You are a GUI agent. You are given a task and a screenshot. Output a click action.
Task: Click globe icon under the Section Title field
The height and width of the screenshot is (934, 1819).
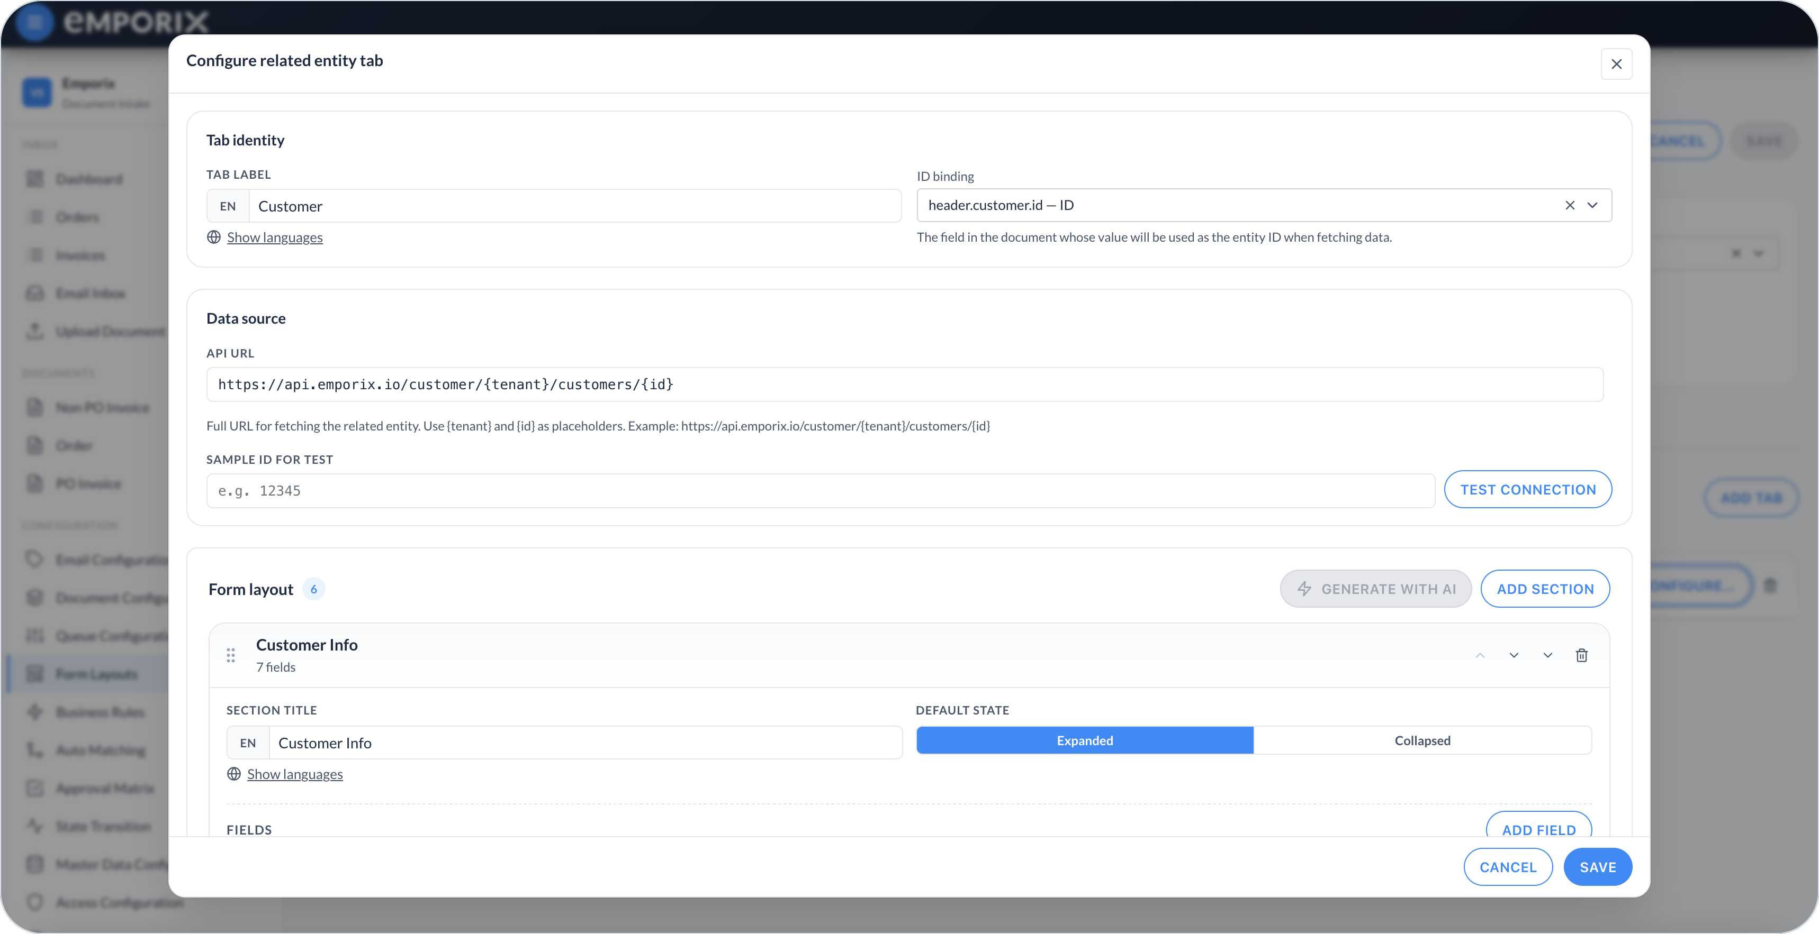pos(234,774)
